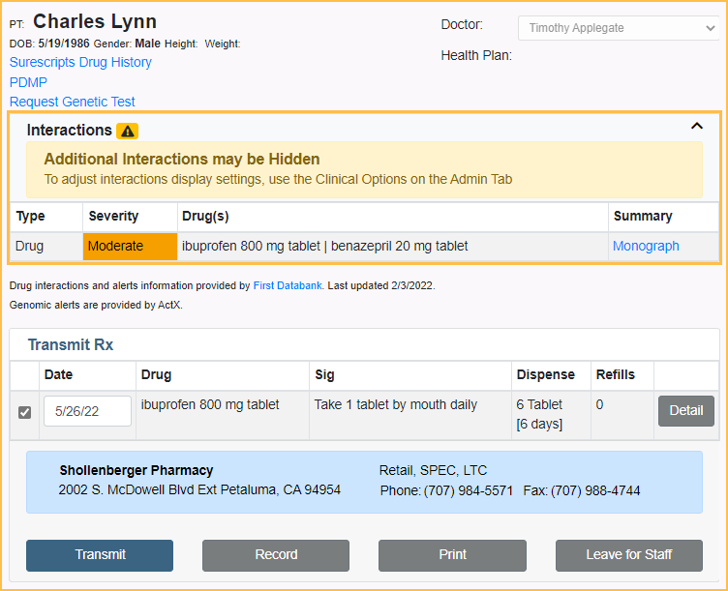This screenshot has width=728, height=591.
Task: Click the Transmit button
Action: (x=100, y=554)
